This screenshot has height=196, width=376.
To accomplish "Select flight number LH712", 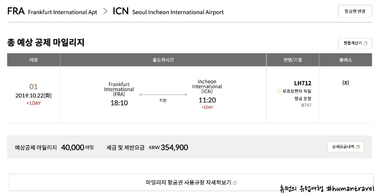I will [x=302, y=83].
